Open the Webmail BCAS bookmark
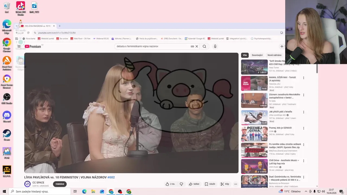Screen dimensions: 347x195 (101, 39)
